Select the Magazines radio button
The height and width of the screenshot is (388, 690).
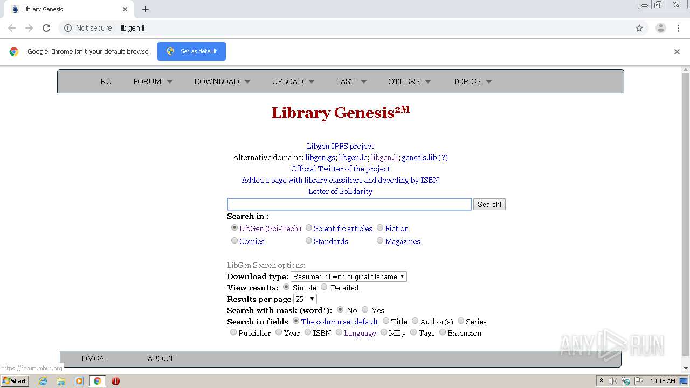[380, 241]
